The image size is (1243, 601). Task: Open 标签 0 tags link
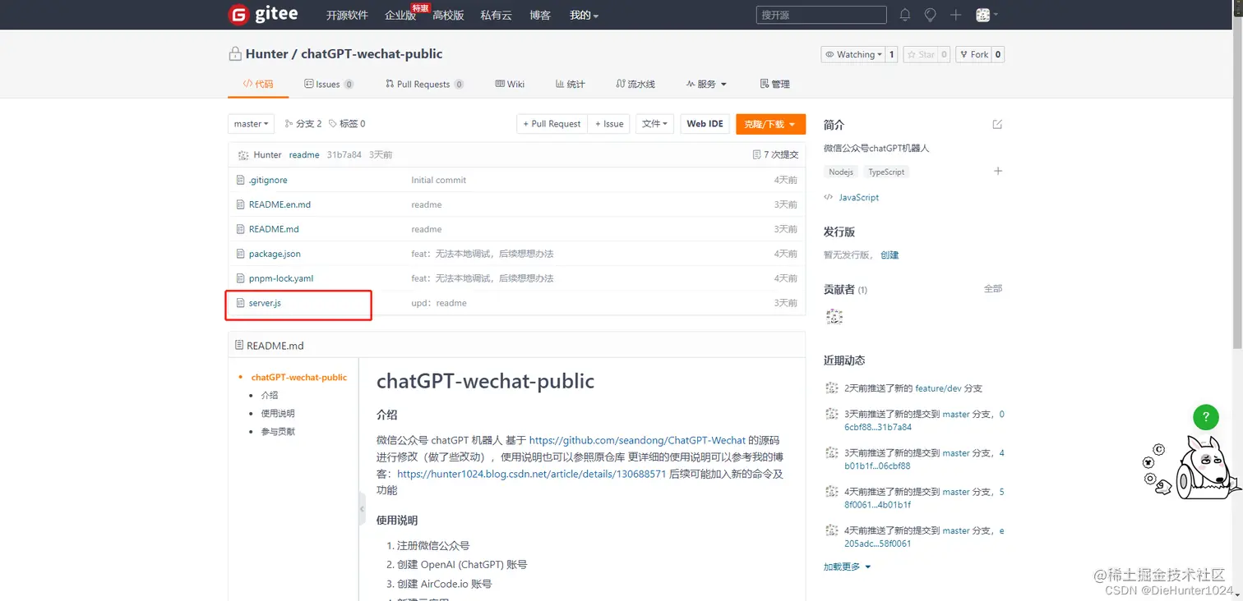[347, 124]
